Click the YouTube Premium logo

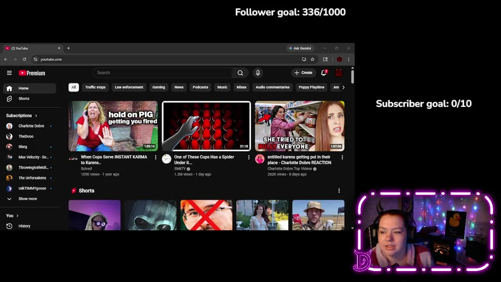[32, 73]
